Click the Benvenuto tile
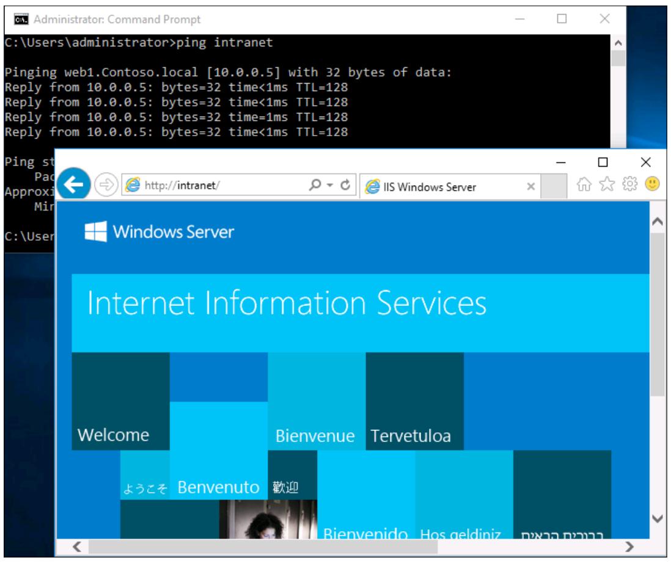Viewport: 671px width, 563px height. (219, 451)
